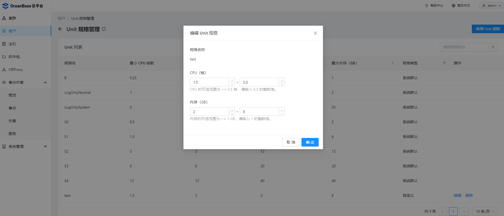504x216 pixels.
Task: Click the OceanBase 云平台 logo
Action: [x=23, y=6]
